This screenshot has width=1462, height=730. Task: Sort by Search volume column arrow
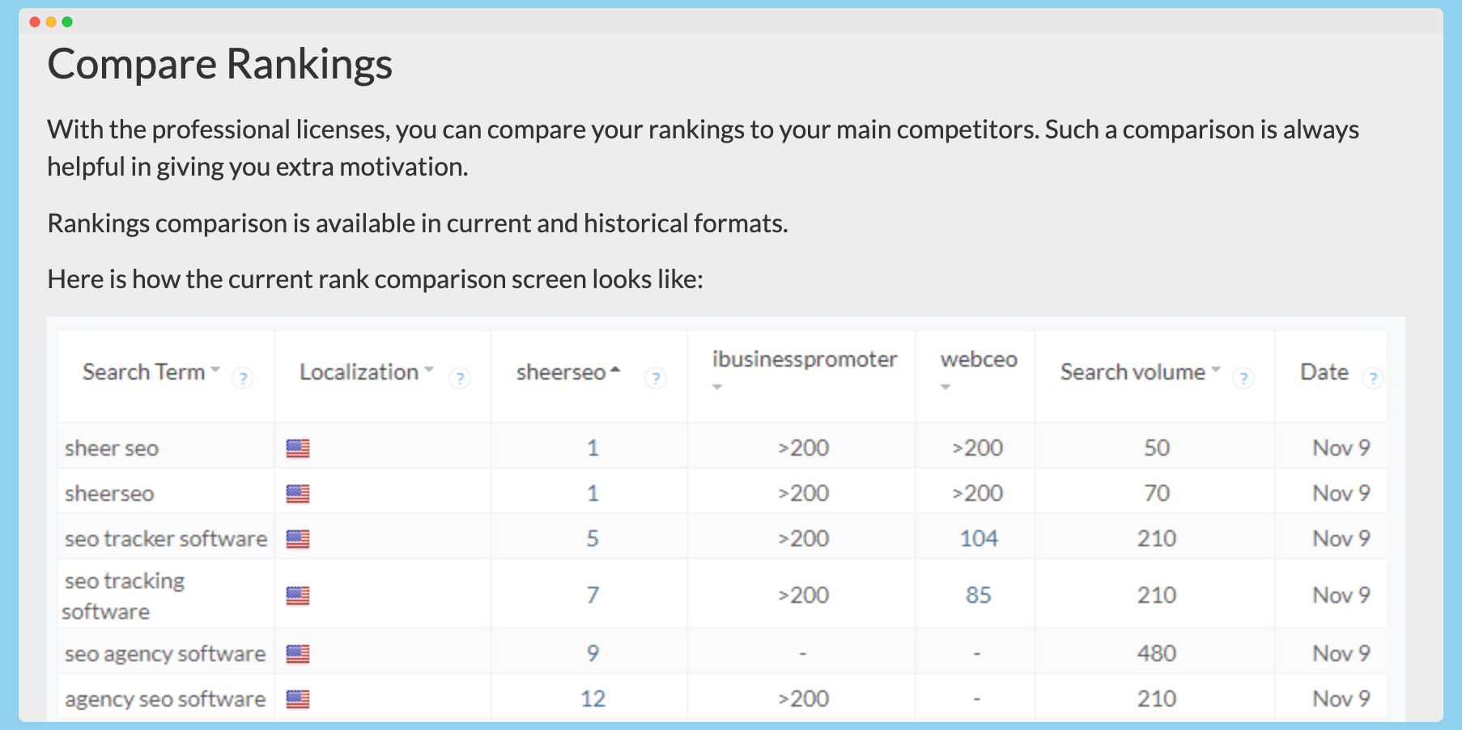tap(1216, 369)
